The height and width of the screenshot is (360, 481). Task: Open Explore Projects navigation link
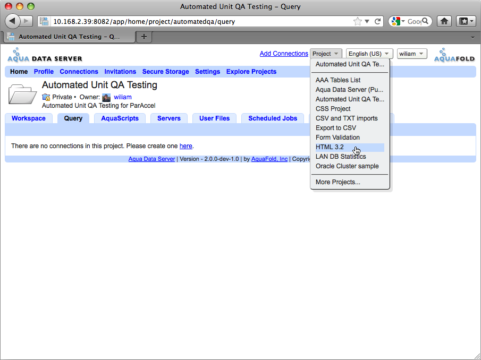pos(251,72)
